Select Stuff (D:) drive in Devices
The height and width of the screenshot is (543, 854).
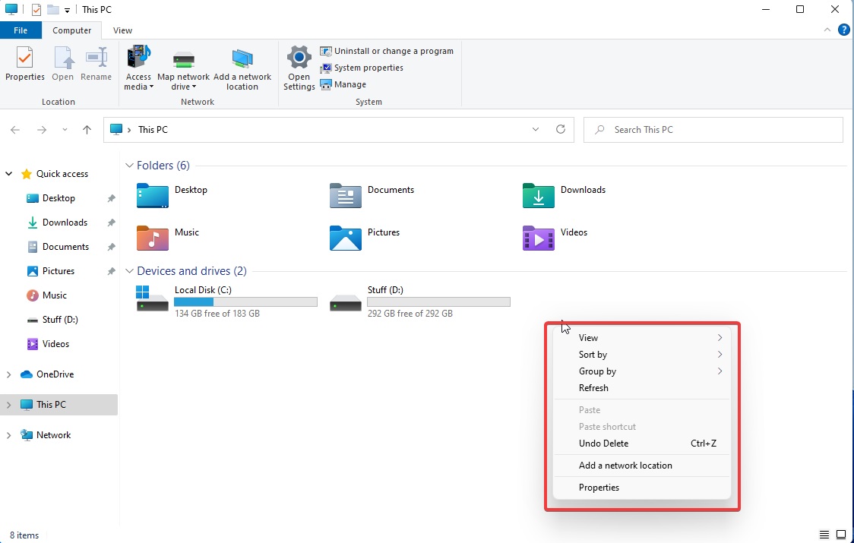[420, 301]
